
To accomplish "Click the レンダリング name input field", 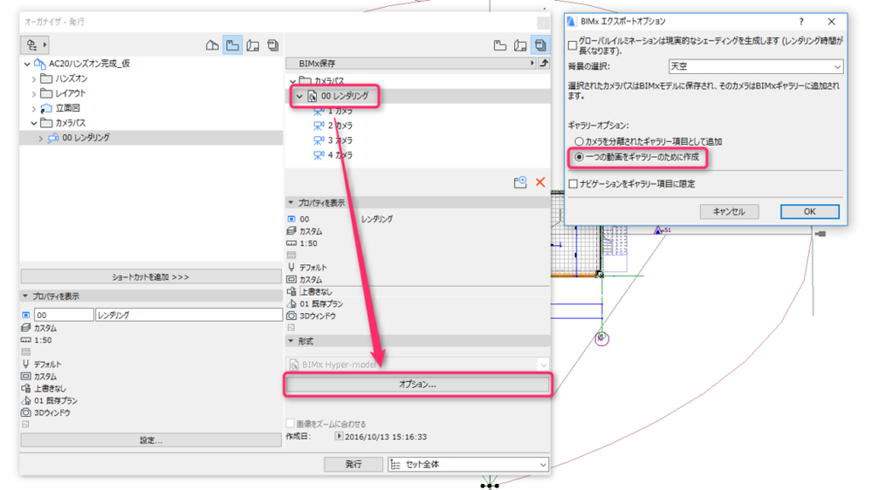I will [189, 315].
